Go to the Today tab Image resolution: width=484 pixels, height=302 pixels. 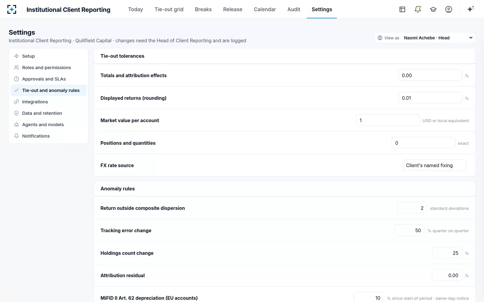point(135,9)
